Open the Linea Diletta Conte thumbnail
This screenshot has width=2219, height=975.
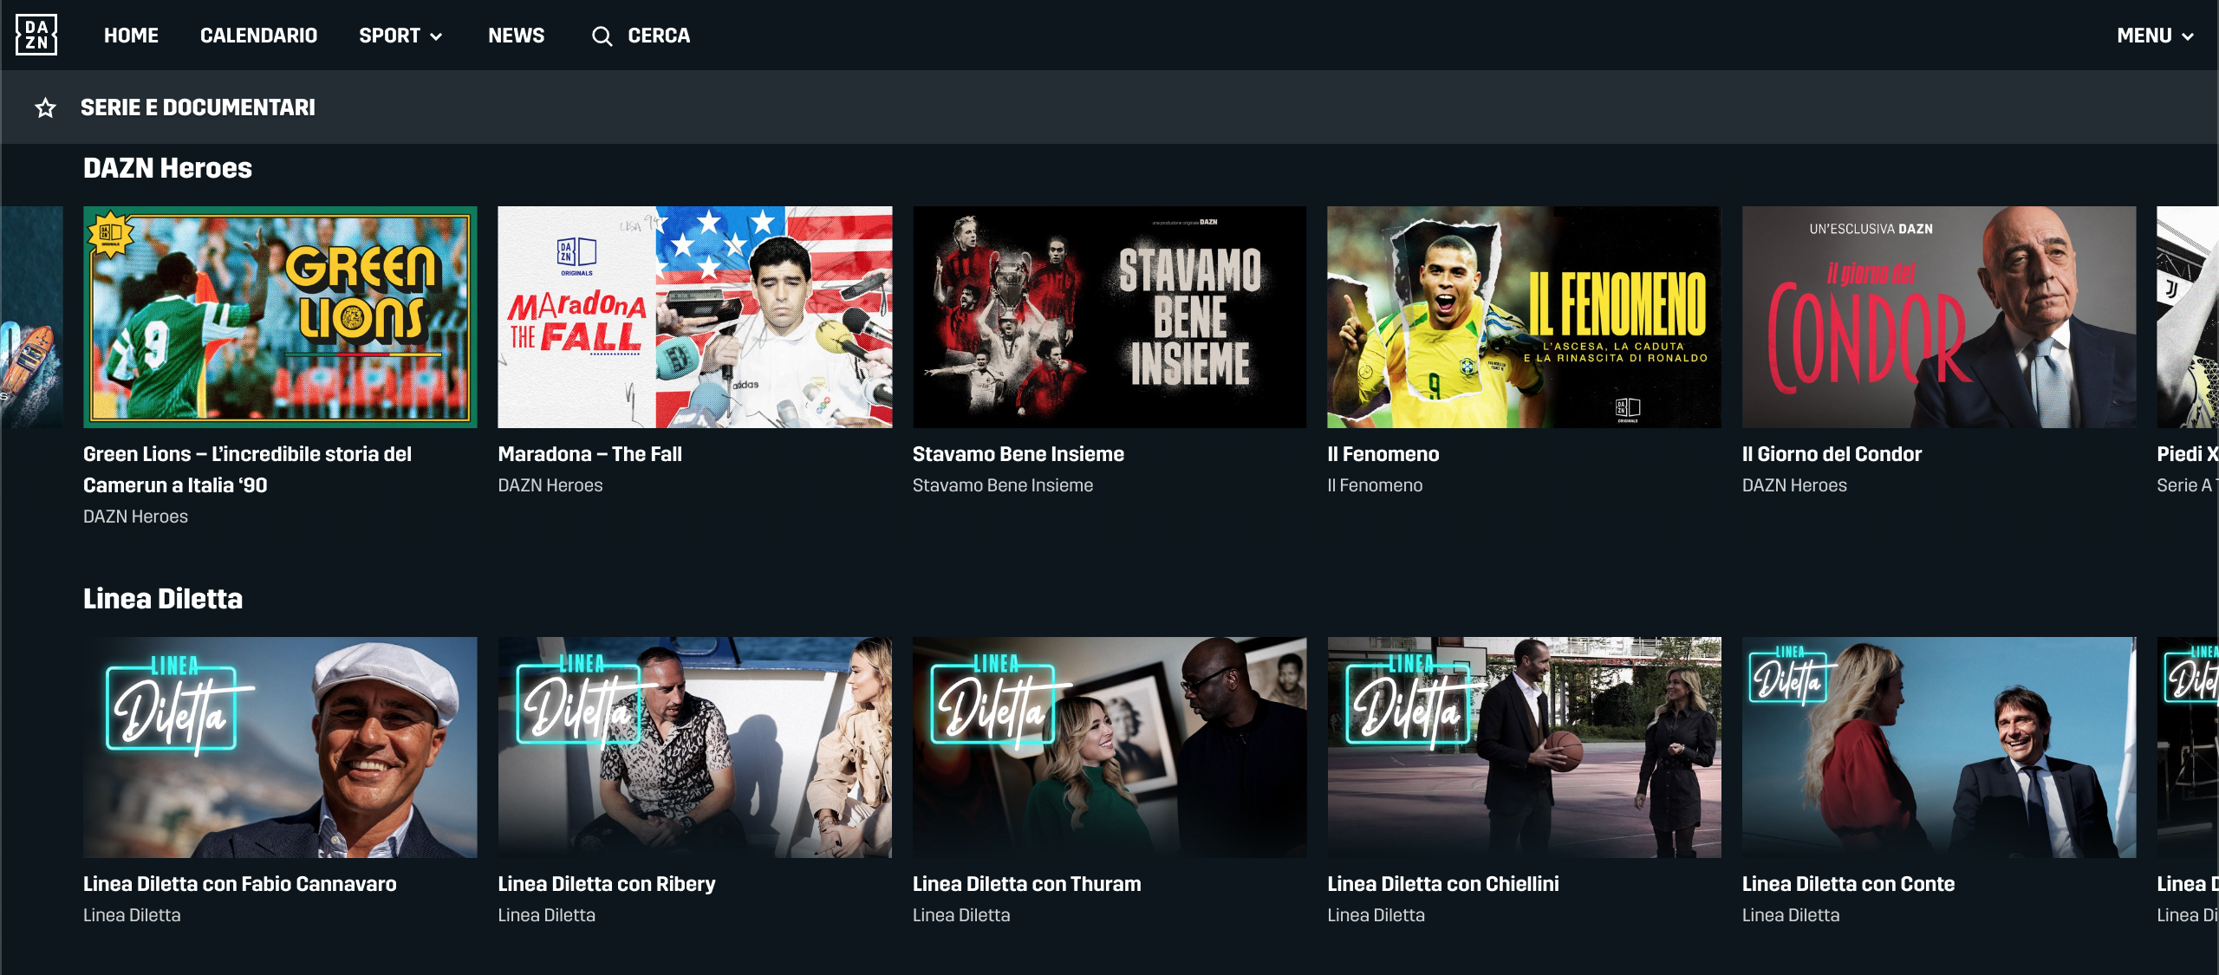tap(1939, 747)
